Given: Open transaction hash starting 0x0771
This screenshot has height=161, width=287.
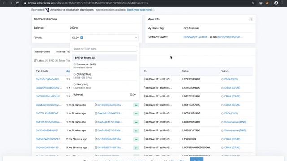Looking at the screenshot, I should coord(48,113).
